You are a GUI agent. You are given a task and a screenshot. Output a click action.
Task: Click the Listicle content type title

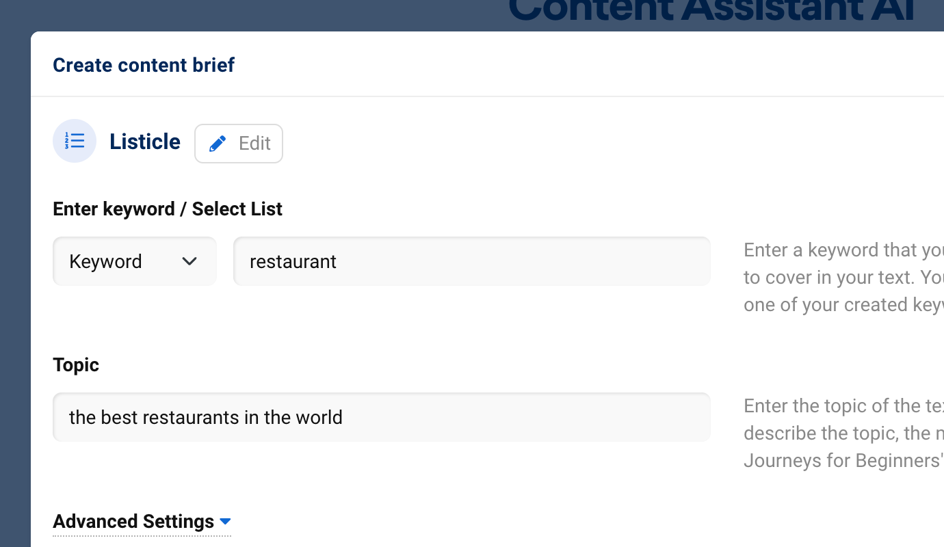pyautogui.click(x=145, y=142)
